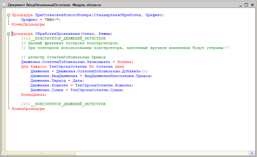Click the horizontal scrollbar thumb
Screen dimensions: 257x157
(41, 153)
